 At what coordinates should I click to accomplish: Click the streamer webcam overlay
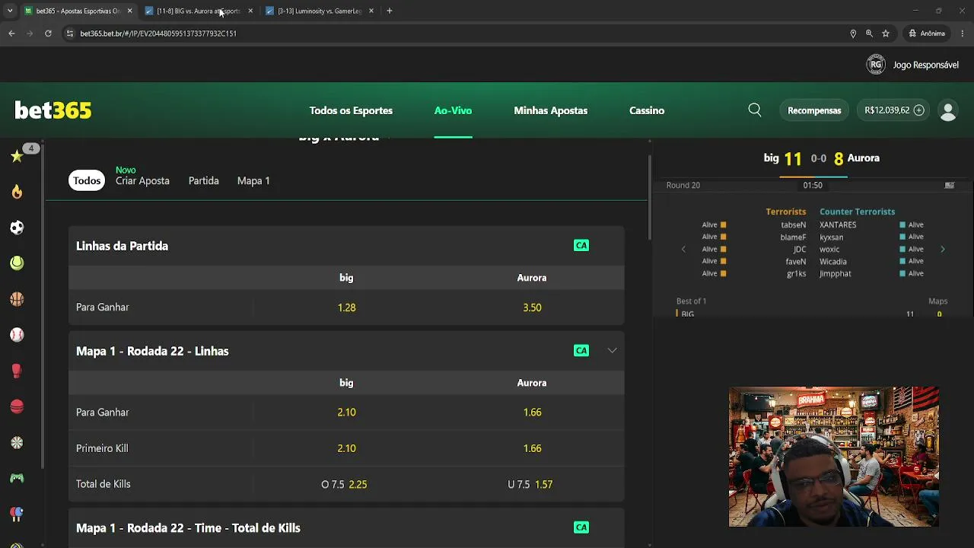pyautogui.click(x=833, y=457)
